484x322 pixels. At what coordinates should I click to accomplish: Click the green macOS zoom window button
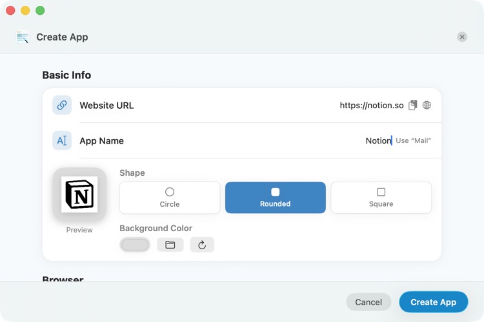click(x=40, y=10)
